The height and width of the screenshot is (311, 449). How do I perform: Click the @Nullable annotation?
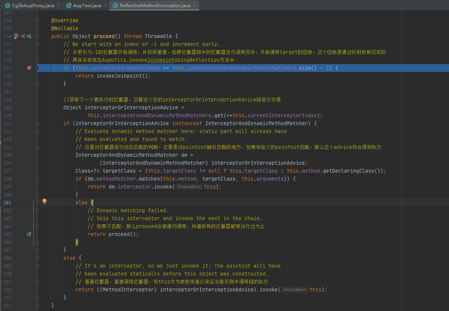pyautogui.click(x=65, y=28)
